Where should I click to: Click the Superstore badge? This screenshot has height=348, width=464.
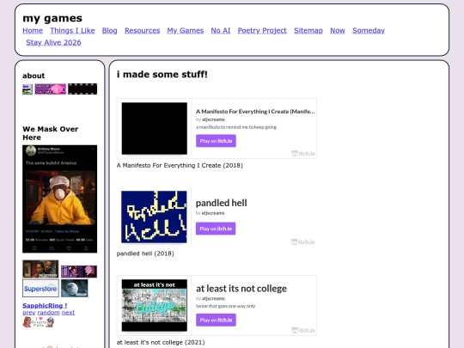(x=40, y=288)
